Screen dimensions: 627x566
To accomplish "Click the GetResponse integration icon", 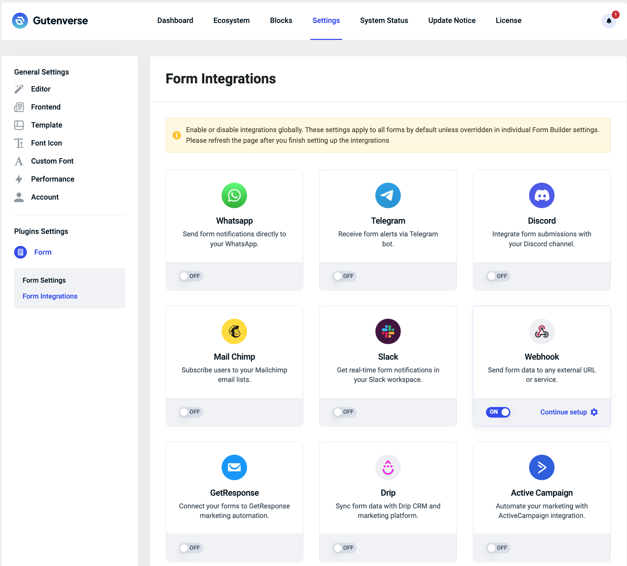I will coord(234,467).
